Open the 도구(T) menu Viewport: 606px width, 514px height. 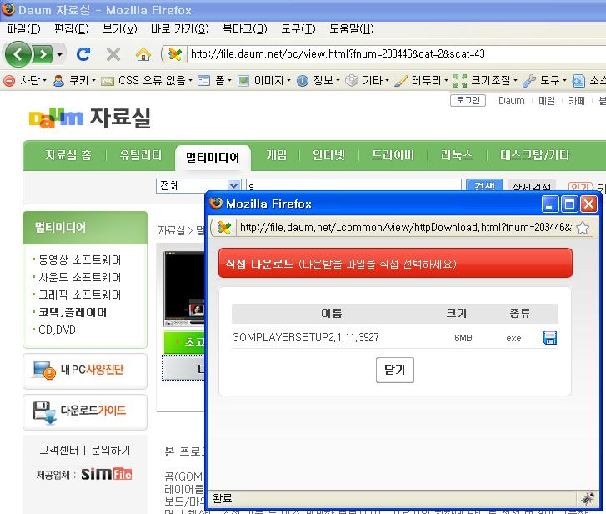[x=298, y=28]
